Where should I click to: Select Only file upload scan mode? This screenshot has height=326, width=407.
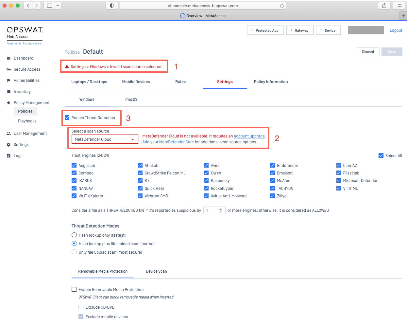74,252
